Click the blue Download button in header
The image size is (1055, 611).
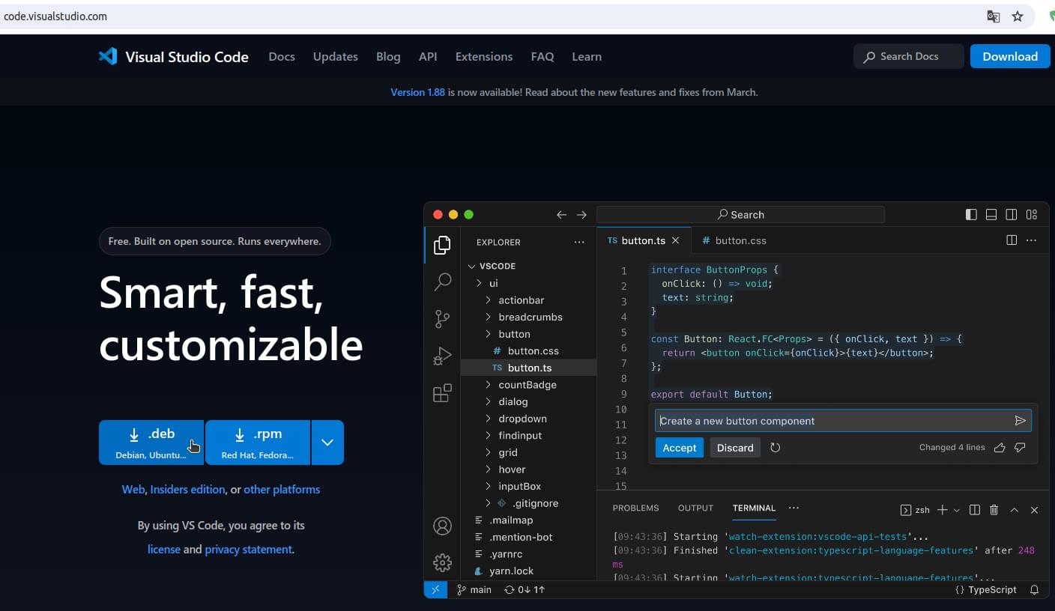click(x=1010, y=56)
